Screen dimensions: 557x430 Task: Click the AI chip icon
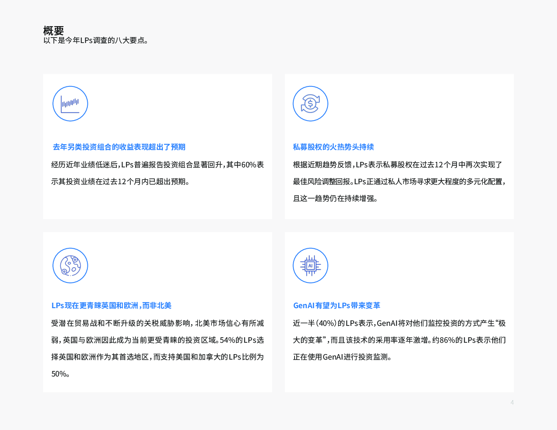click(310, 266)
